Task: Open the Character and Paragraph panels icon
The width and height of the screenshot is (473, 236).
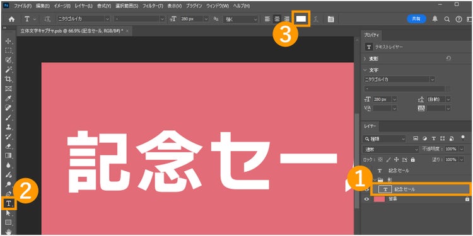Action: coord(330,19)
